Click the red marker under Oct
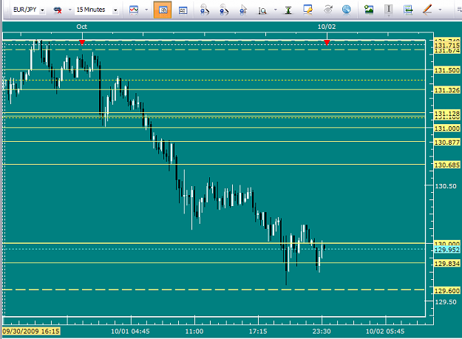 (x=82, y=43)
